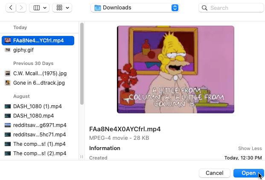Select redditsav...5hc71.mp4 file

tap(38, 134)
